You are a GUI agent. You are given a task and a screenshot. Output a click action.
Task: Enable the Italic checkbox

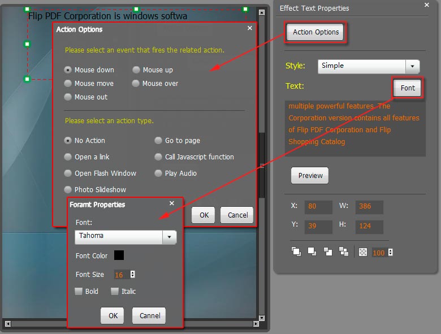click(x=115, y=292)
